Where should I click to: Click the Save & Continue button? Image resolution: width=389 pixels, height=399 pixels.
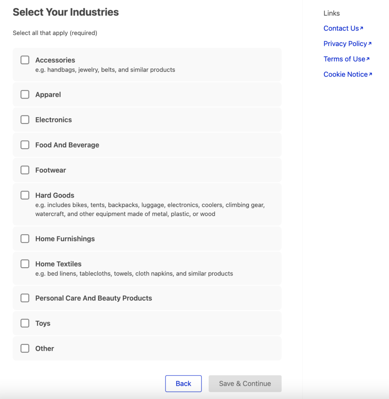(245, 383)
